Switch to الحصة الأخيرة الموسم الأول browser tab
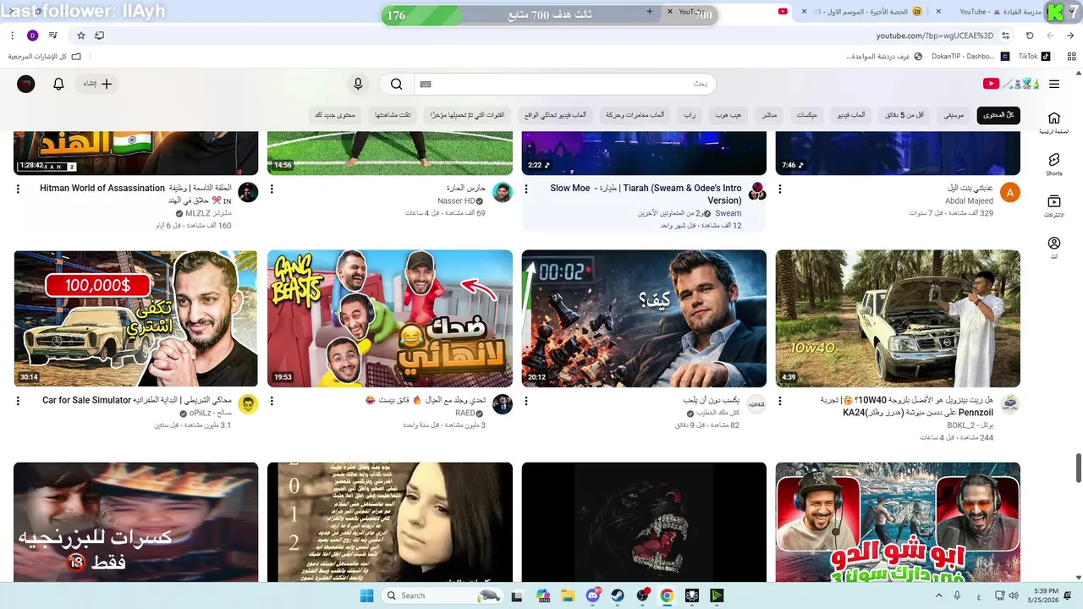 tap(863, 12)
